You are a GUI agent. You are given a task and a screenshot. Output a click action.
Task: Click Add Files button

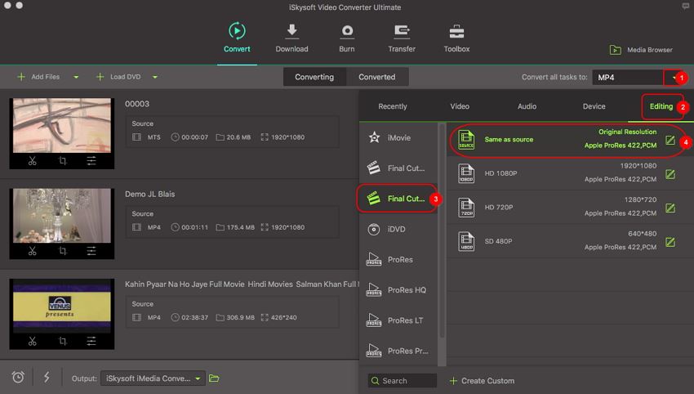[38, 77]
